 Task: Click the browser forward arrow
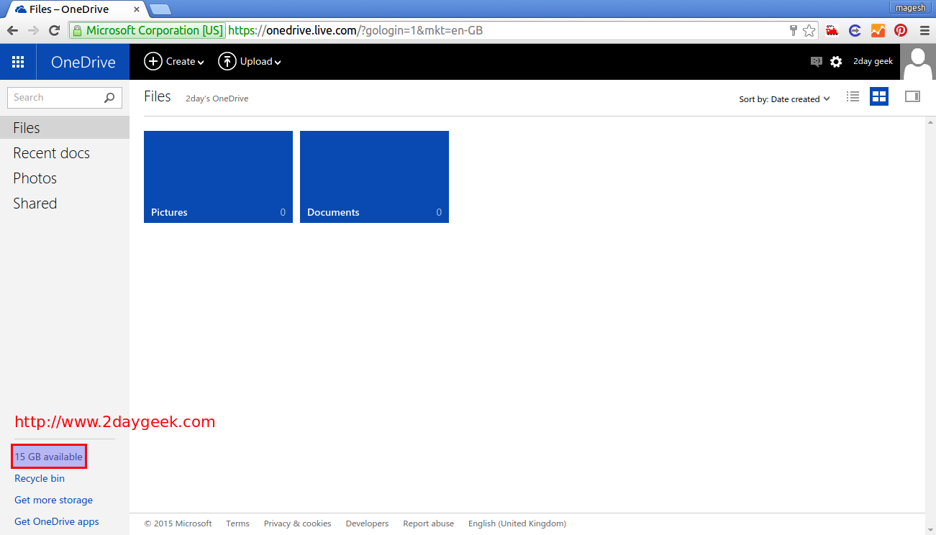pos(33,30)
